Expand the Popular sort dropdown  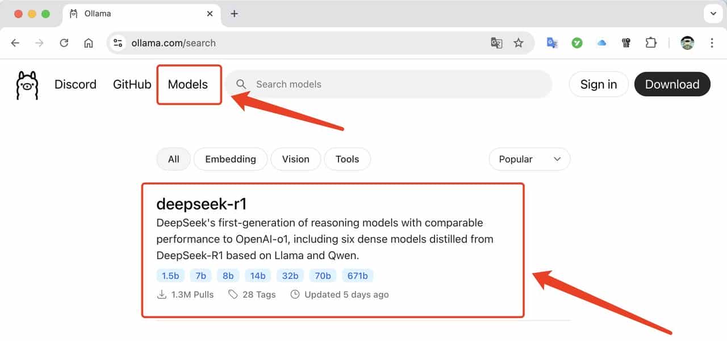529,159
